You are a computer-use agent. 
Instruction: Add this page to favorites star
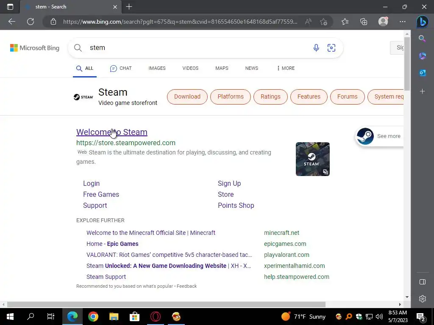[x=323, y=22]
